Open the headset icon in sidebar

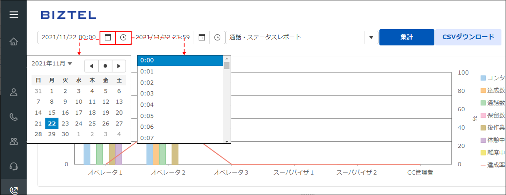pos(14,166)
